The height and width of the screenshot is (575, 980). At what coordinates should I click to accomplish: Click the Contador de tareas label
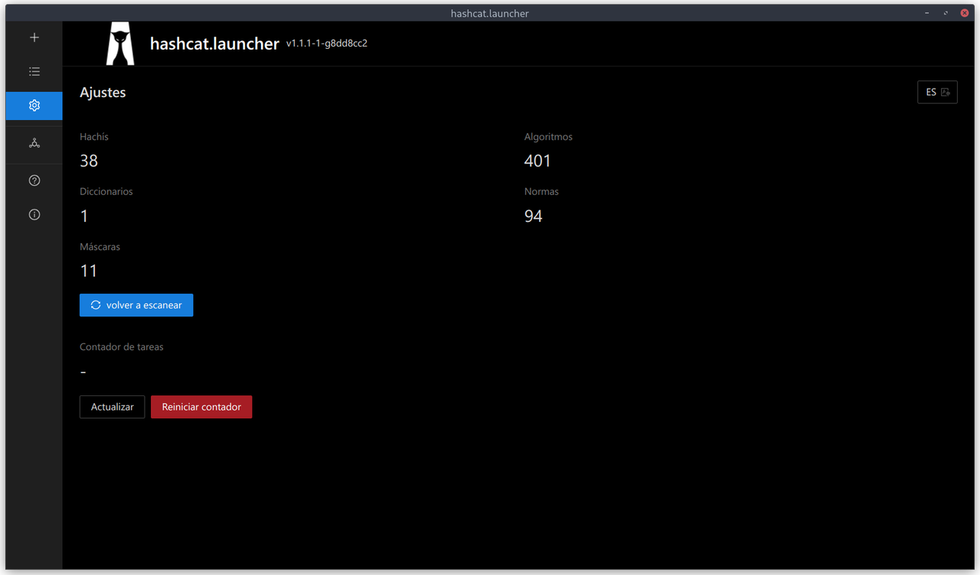[x=122, y=346]
